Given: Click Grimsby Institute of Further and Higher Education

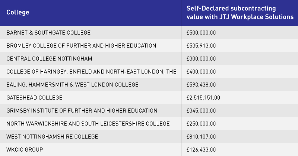Looking at the screenshot, I should click(x=82, y=111).
